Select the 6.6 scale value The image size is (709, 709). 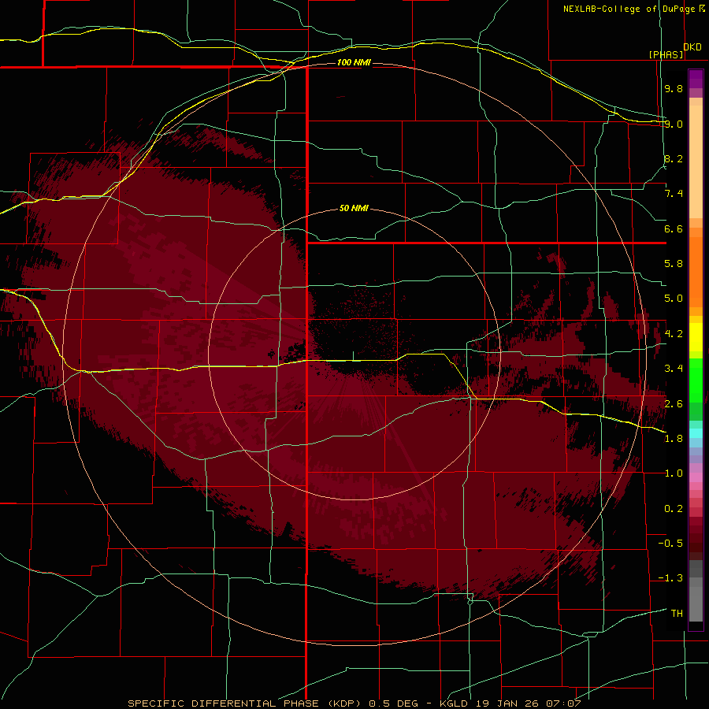(674, 228)
